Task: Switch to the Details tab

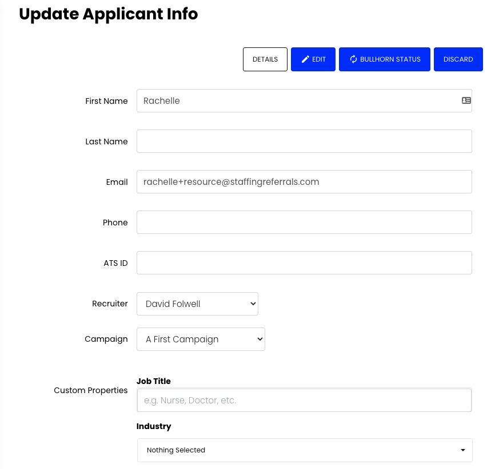Action: pos(265,59)
